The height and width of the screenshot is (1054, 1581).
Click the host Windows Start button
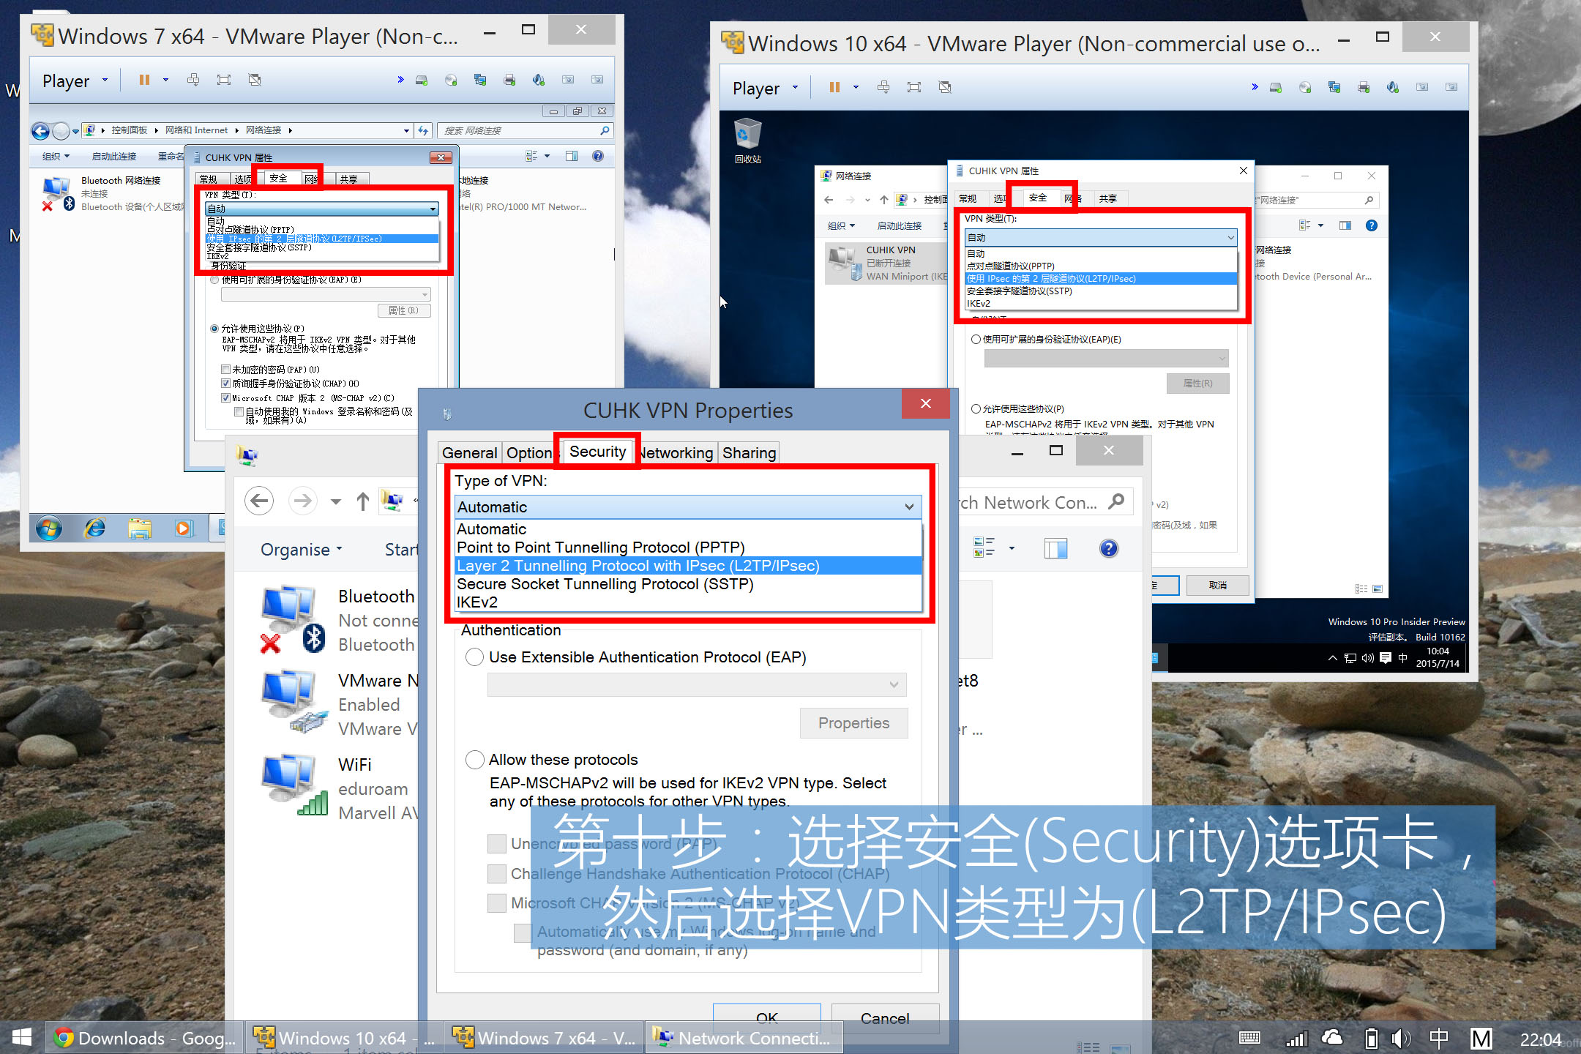[22, 1037]
